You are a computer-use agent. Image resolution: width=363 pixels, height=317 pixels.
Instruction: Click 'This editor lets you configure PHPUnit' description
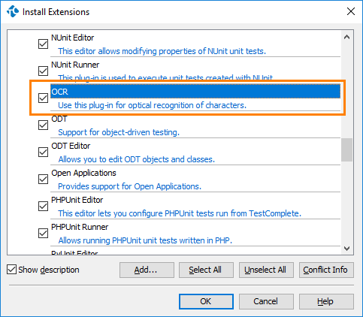click(x=180, y=213)
